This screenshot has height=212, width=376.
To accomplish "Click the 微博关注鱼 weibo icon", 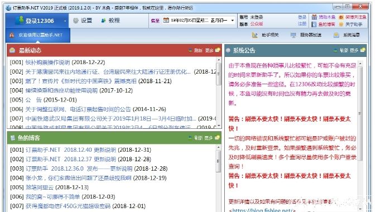I will point(341,17).
